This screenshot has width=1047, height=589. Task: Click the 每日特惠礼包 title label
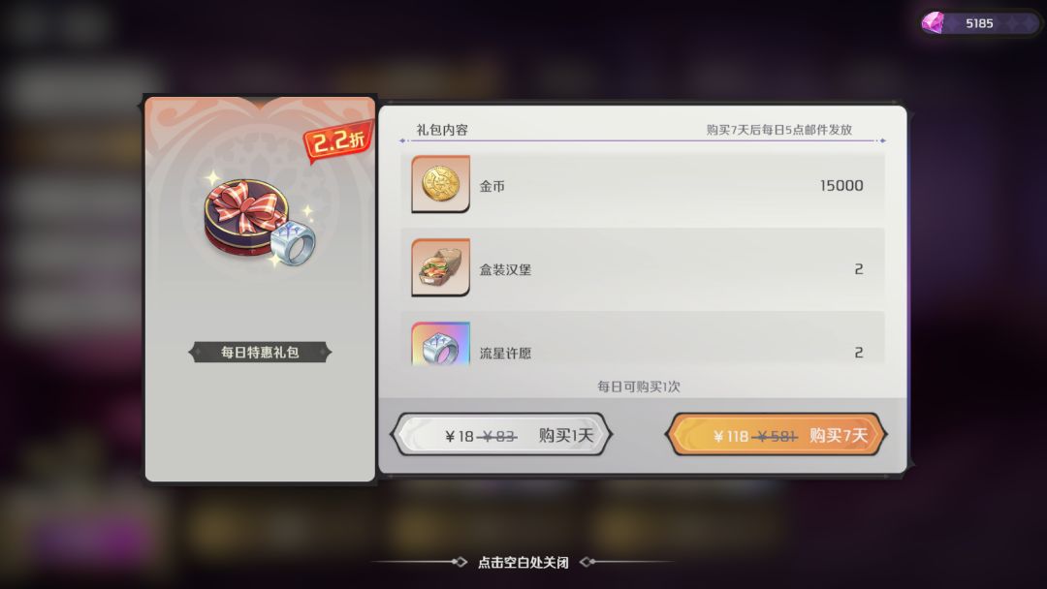point(260,353)
